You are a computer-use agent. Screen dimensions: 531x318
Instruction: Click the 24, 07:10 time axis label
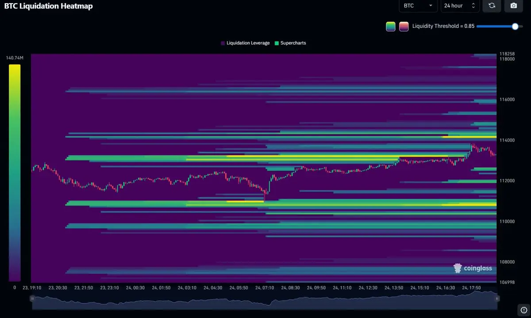click(x=265, y=287)
